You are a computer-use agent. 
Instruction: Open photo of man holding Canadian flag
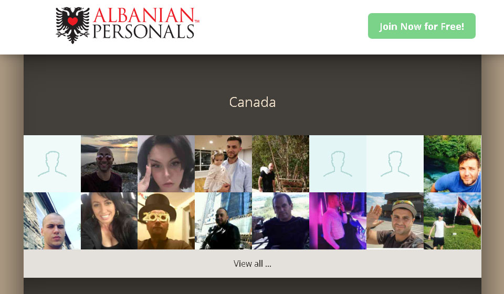452,221
